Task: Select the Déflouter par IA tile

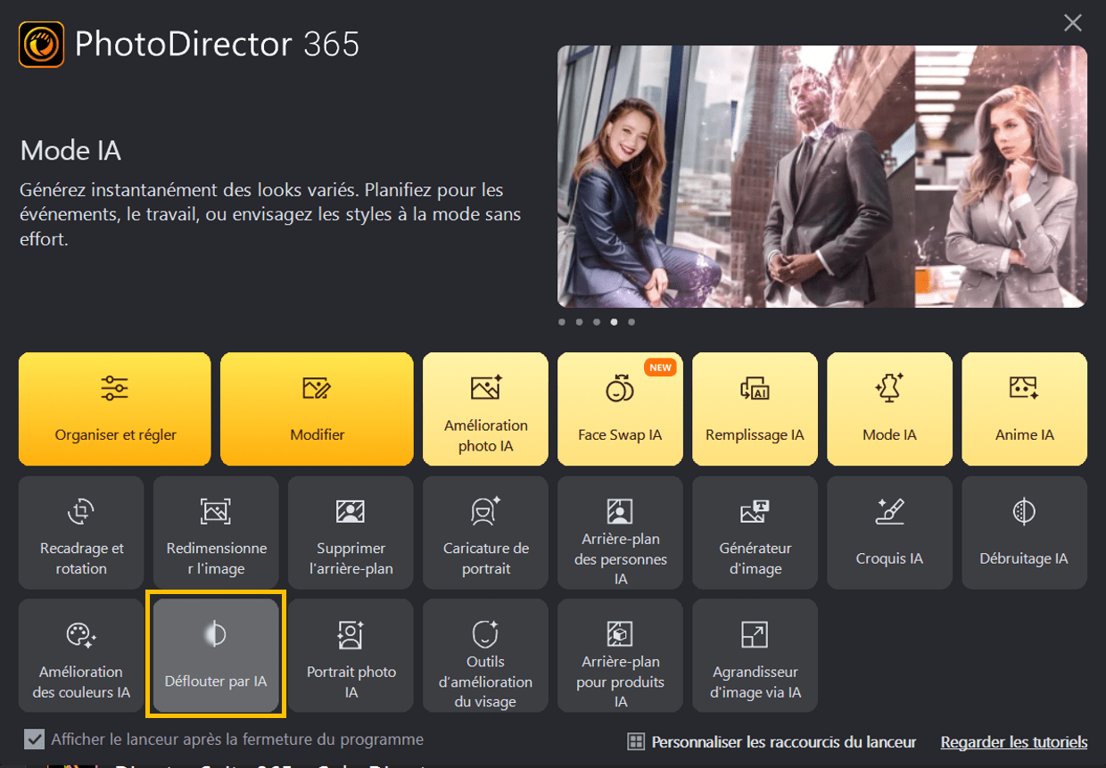Action: click(216, 656)
